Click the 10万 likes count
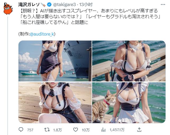Image resolution: width=170 pixels, height=135 pixels. (86, 130)
